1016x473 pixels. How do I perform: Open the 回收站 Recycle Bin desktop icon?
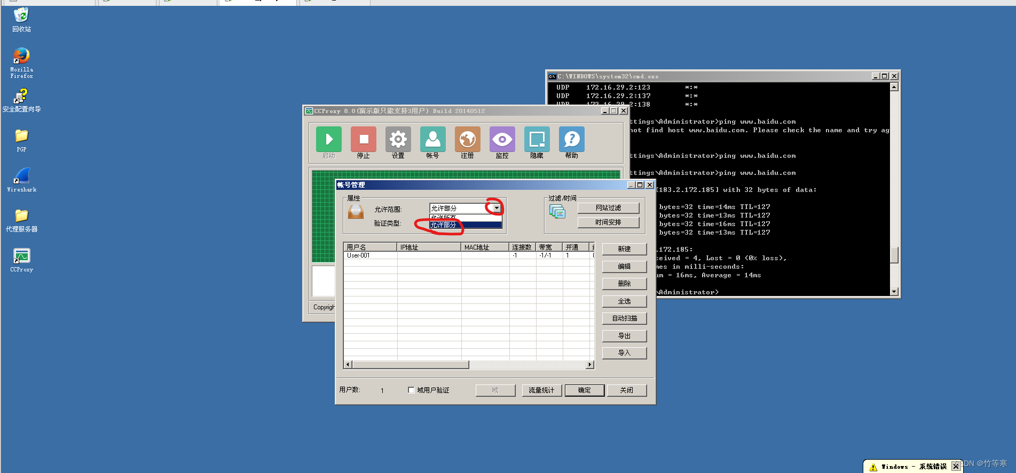point(21,15)
